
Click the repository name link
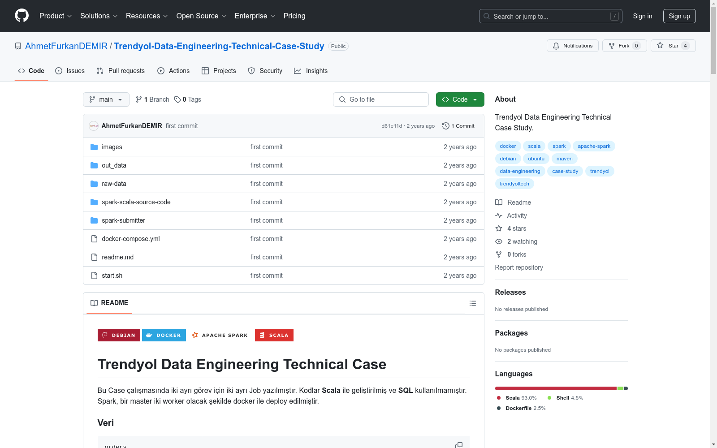tap(219, 46)
